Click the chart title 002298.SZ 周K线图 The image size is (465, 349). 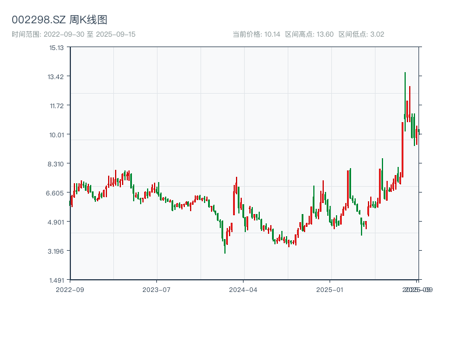tap(59, 20)
